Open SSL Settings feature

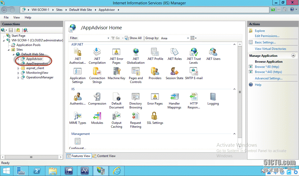click(x=155, y=118)
